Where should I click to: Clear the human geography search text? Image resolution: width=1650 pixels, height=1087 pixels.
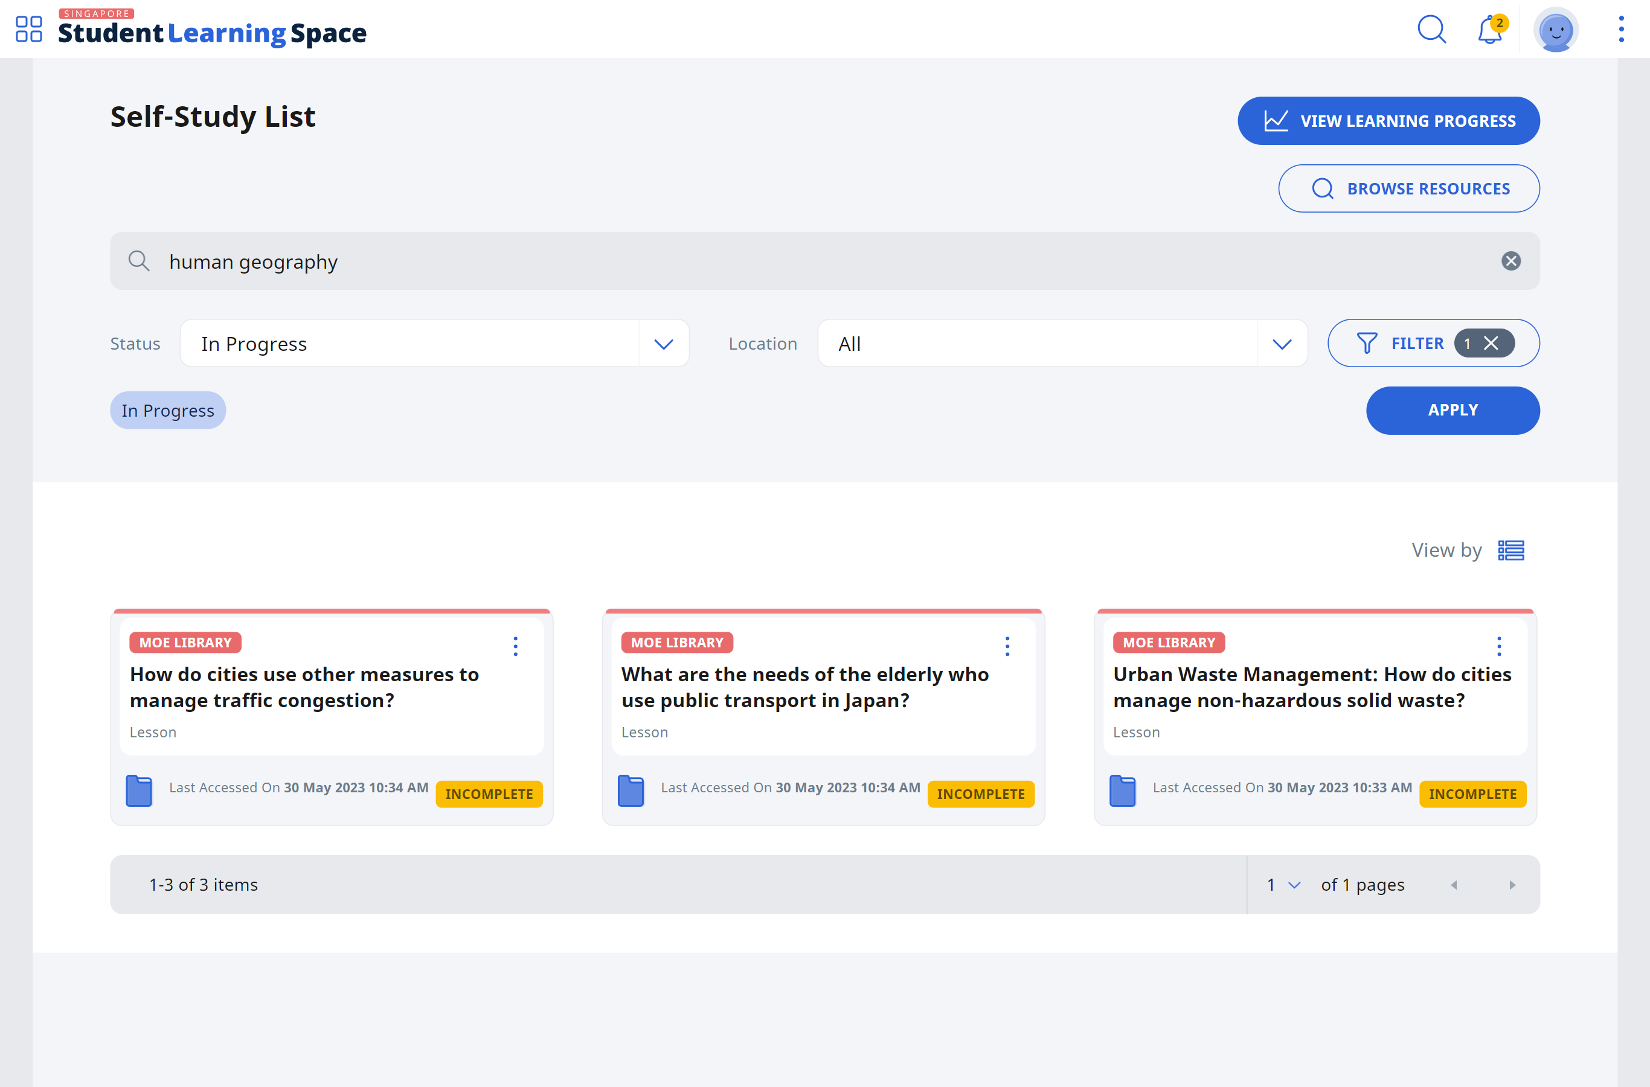point(1510,261)
